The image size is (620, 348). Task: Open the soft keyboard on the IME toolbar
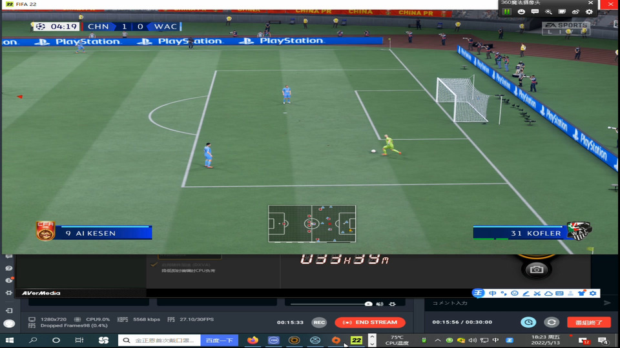[x=559, y=293]
